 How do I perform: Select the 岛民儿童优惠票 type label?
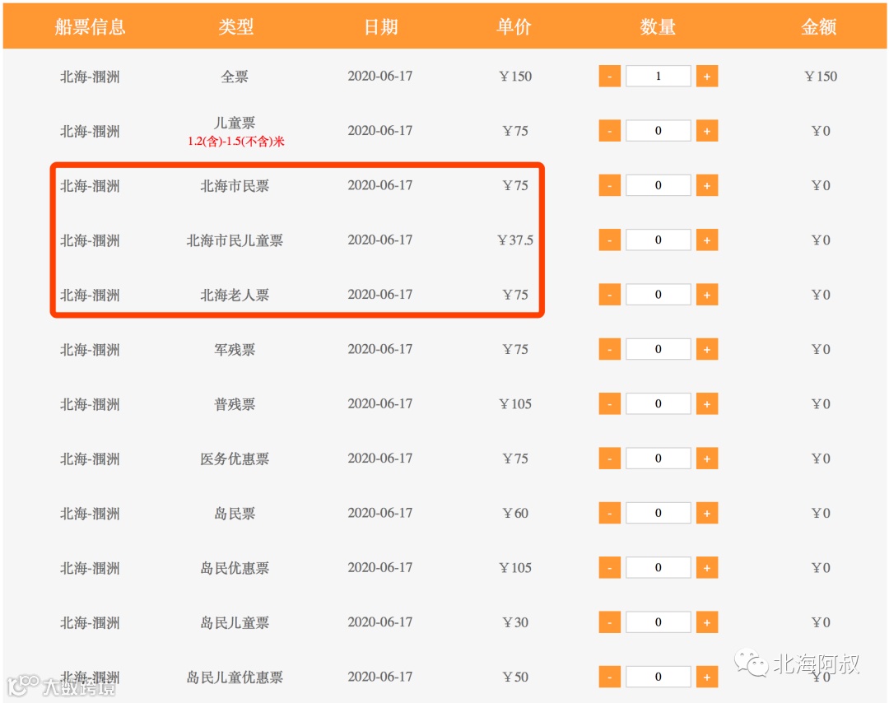(235, 677)
